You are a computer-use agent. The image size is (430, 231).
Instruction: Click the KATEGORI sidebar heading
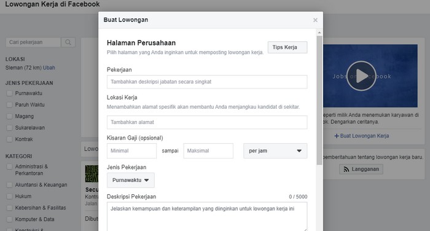[18, 157]
